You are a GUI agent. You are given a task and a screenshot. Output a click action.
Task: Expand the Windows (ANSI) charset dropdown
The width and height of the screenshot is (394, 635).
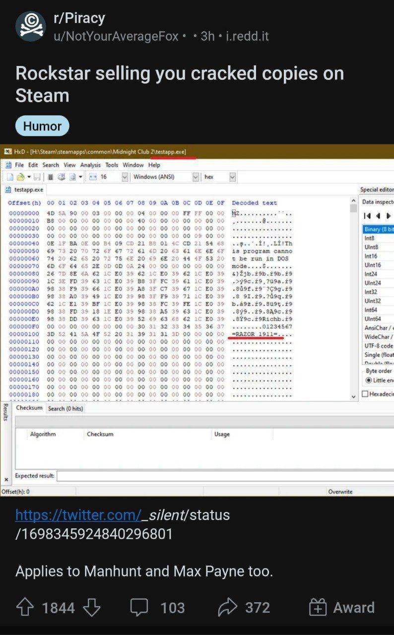pos(196,177)
